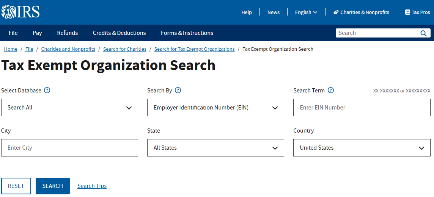Click the IRS logo
The image size is (434, 197).
[x=20, y=12]
